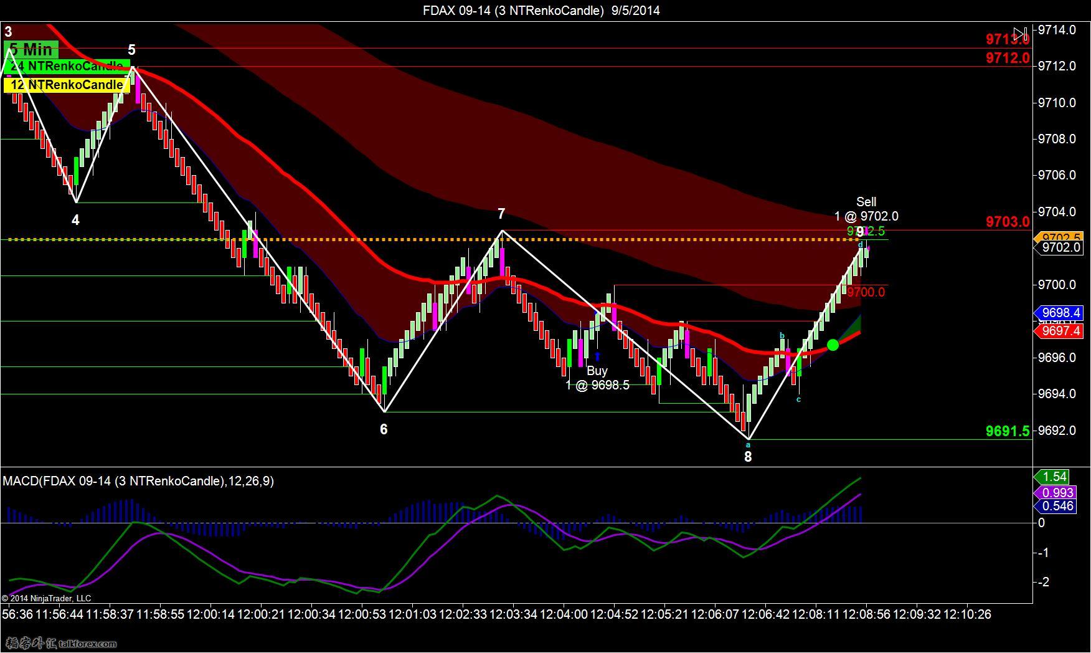Click the 9710.0 price axis label
Screen dimensions: 1091x653
[x=1057, y=103]
